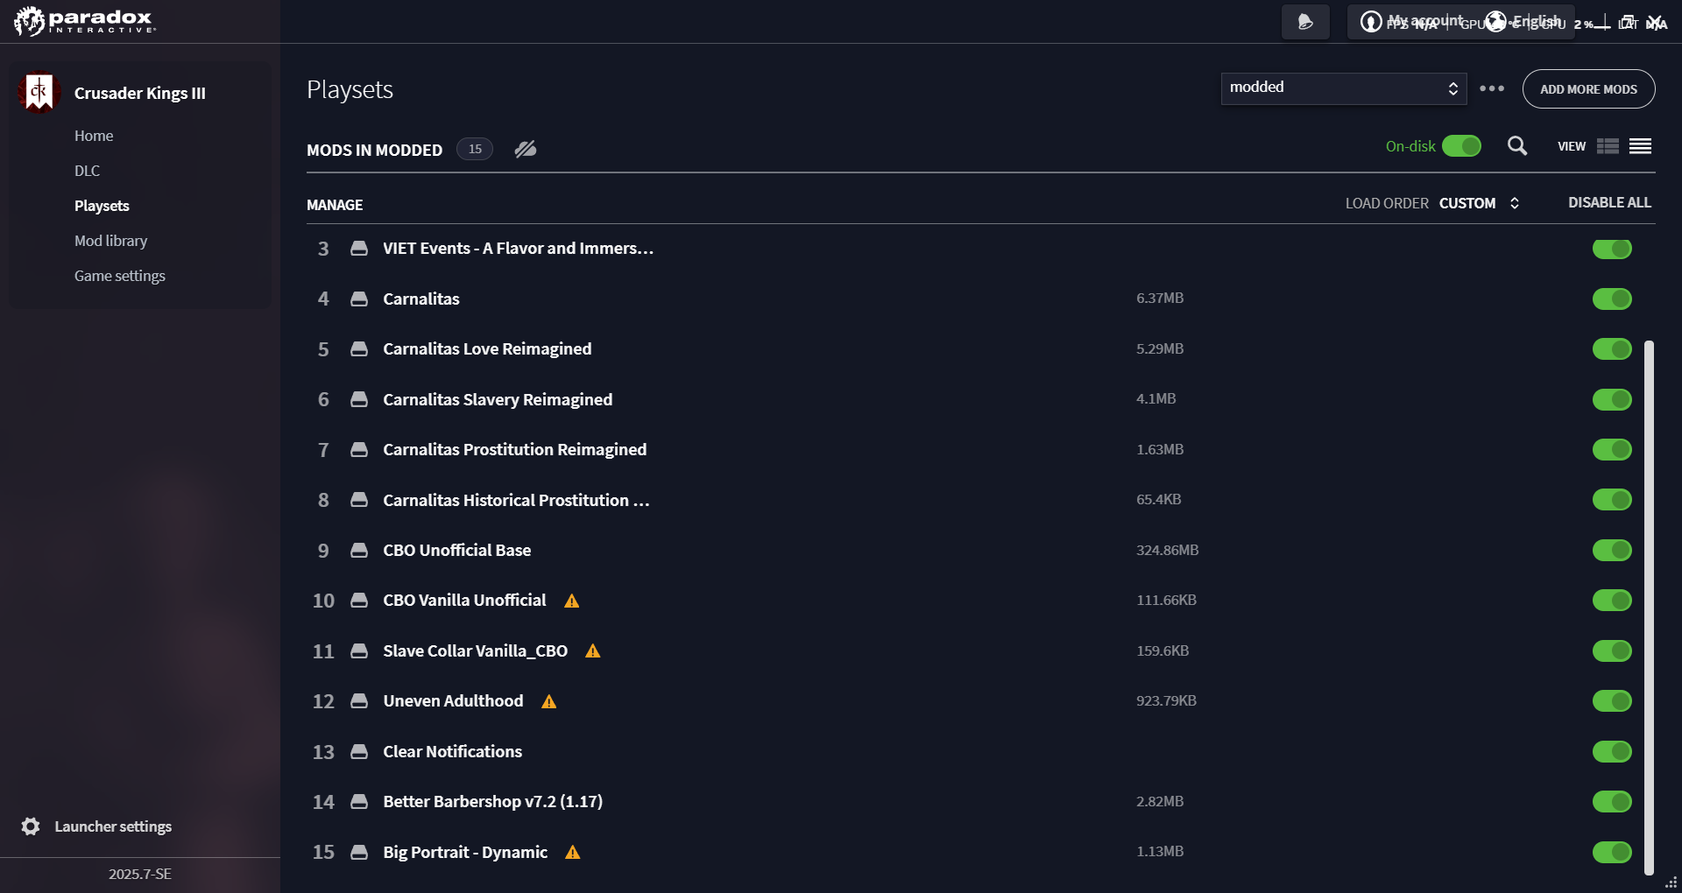
Task: Click the disk icon for Carnalitas Slavery Reimagined
Action: [x=359, y=399]
